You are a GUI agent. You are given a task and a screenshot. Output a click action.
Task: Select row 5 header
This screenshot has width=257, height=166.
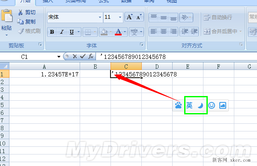[4, 105]
